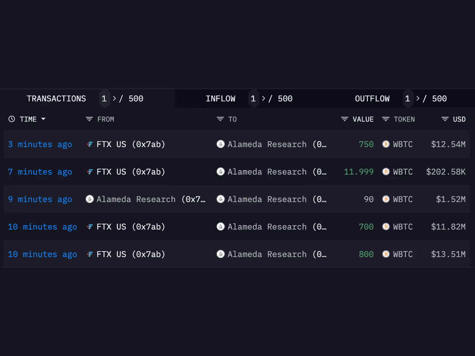The width and height of the screenshot is (475, 356).
Task: Click OUTFLOW page number 1 field
Action: click(x=408, y=99)
